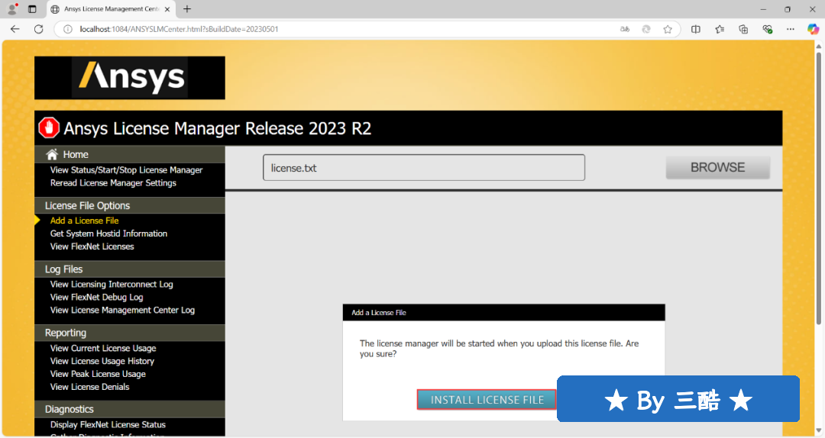Select Reread License Manager Settings

[x=113, y=183]
